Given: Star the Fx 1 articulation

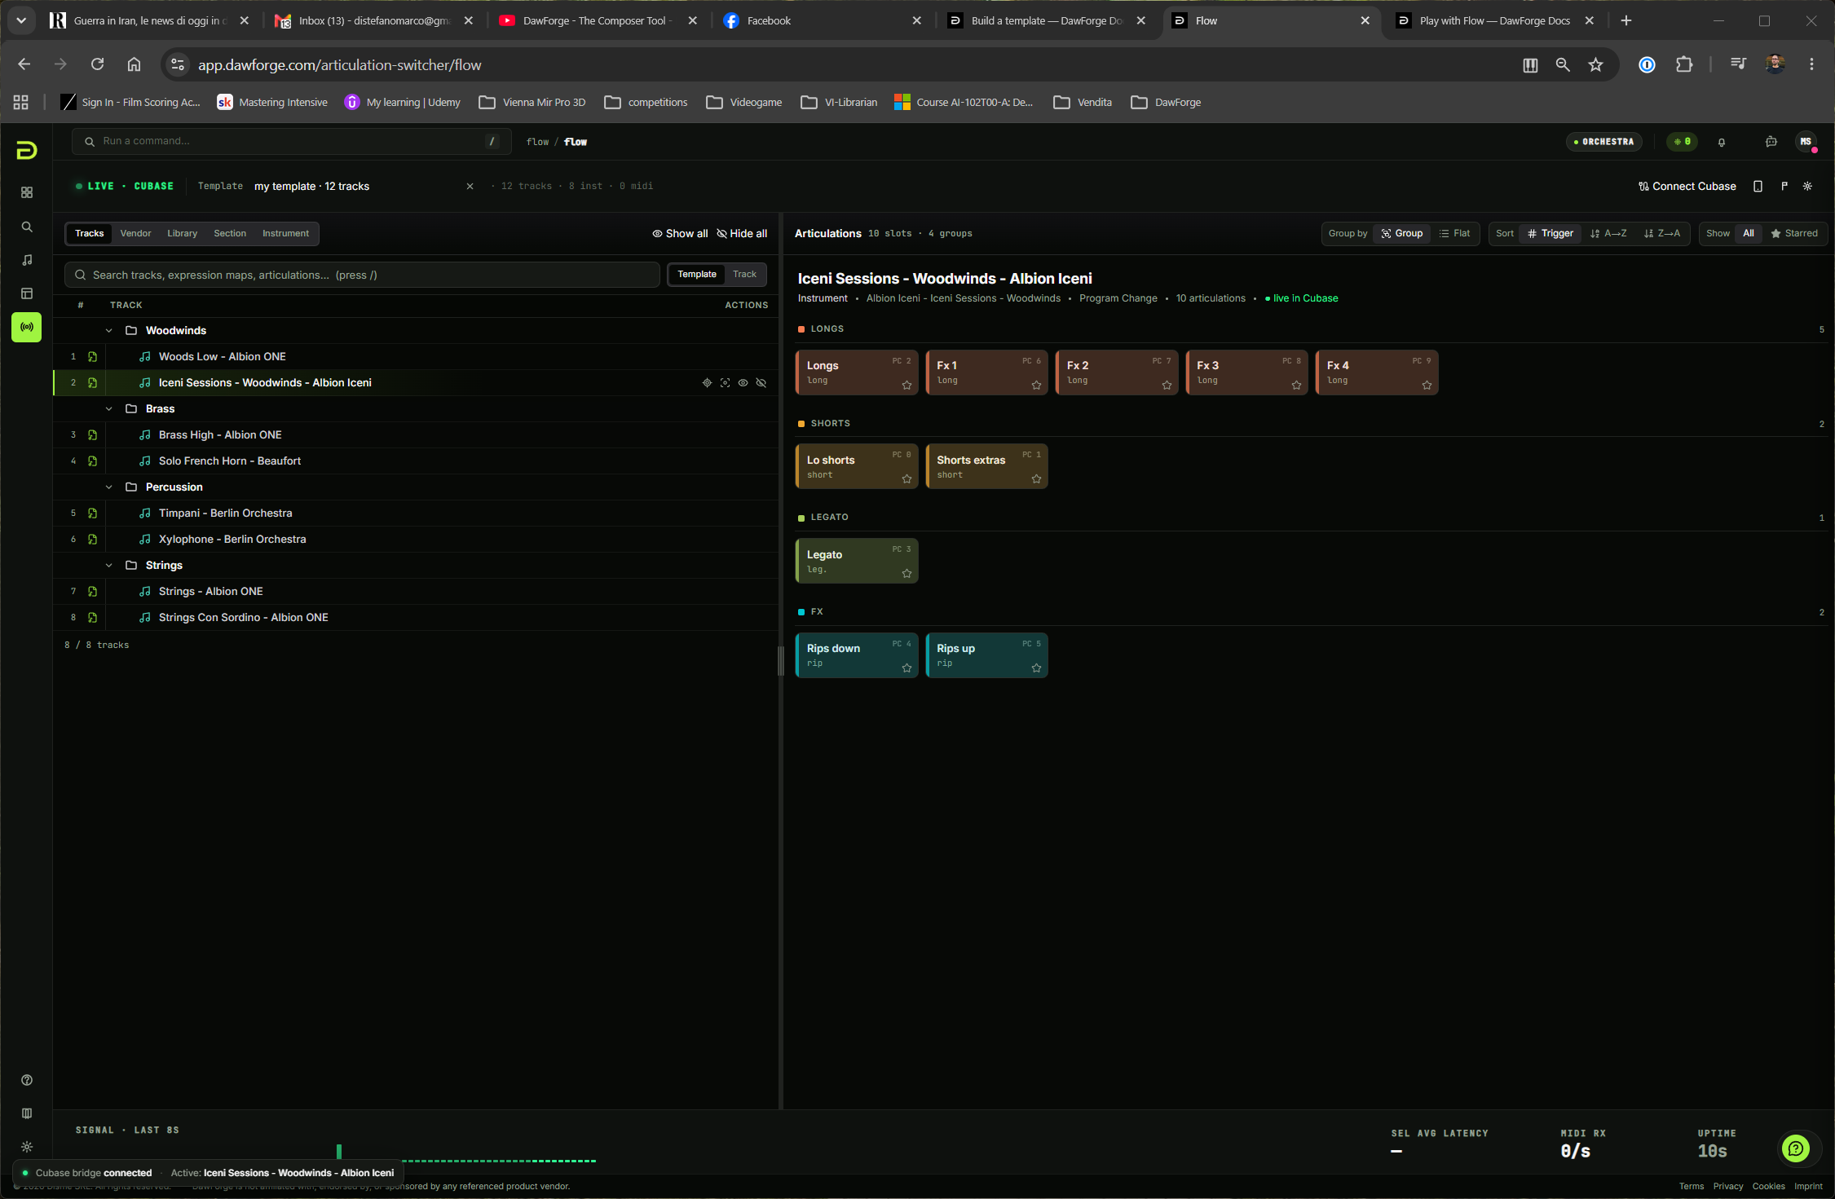Looking at the screenshot, I should 1036,386.
